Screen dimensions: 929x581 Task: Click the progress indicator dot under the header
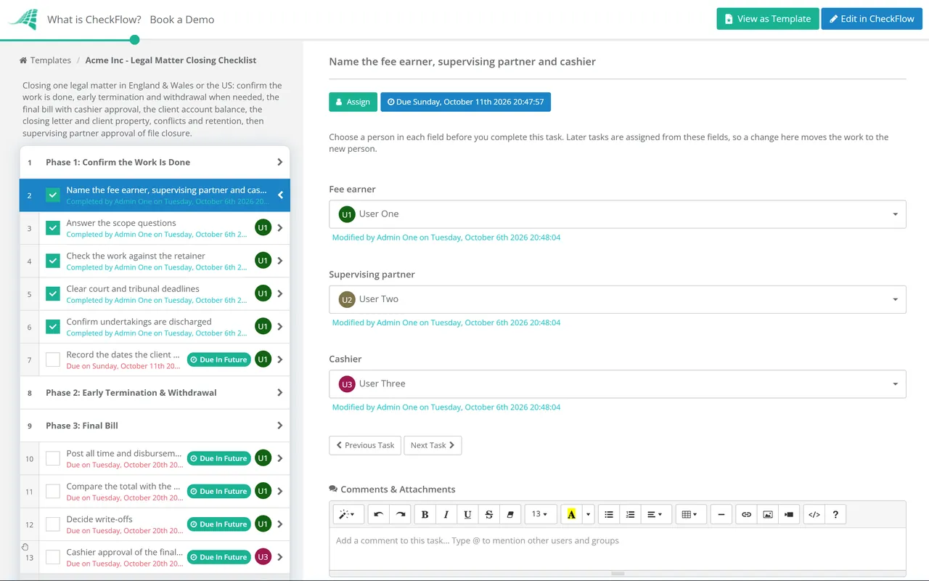[x=134, y=39]
